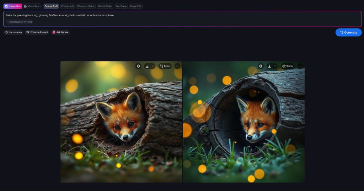The height and width of the screenshot is (191, 364).
Task: Download the right fox image
Action: tap(269, 66)
